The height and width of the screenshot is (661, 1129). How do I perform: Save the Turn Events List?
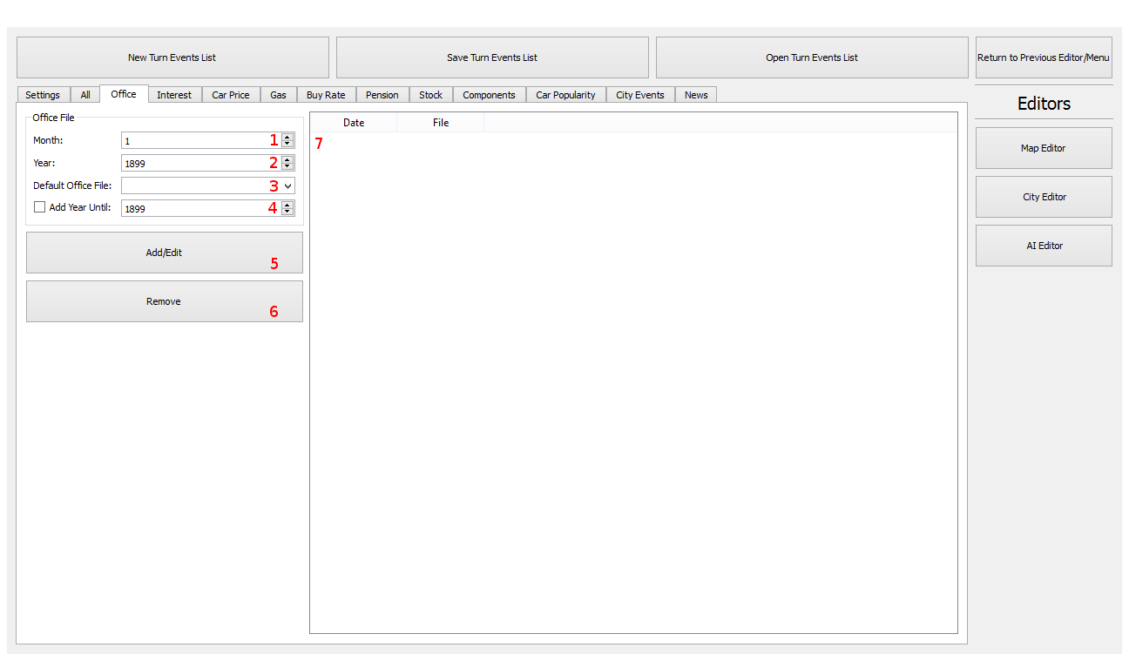[492, 57]
